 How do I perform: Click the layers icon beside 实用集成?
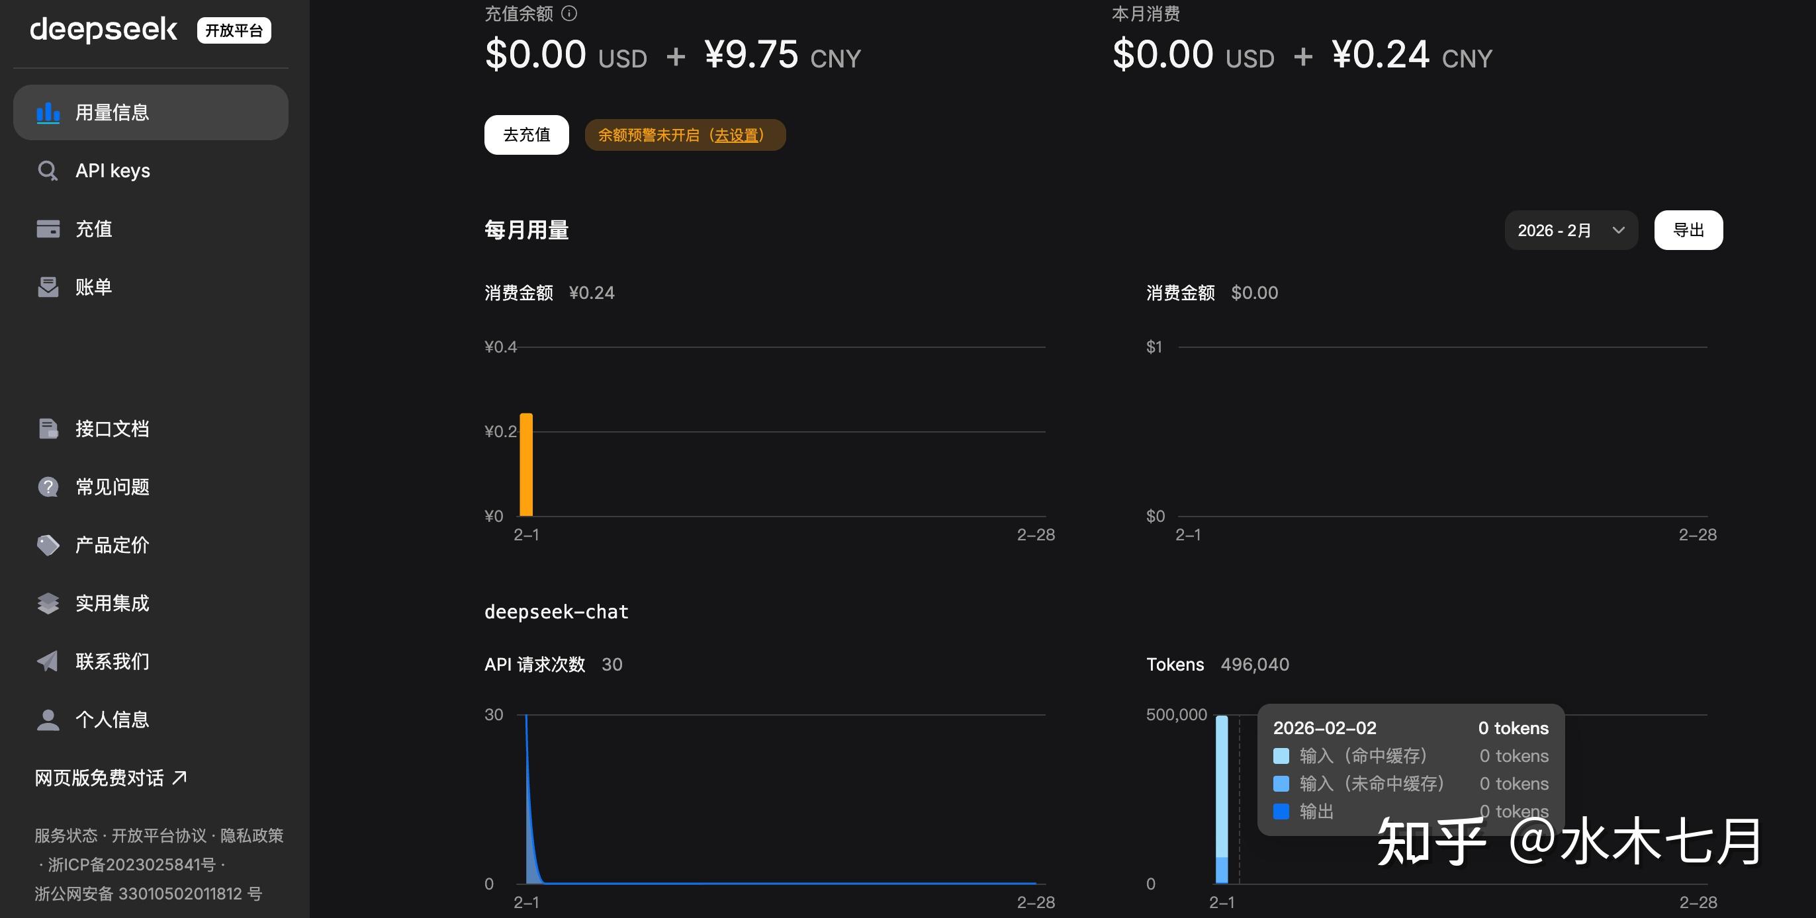pyautogui.click(x=48, y=604)
